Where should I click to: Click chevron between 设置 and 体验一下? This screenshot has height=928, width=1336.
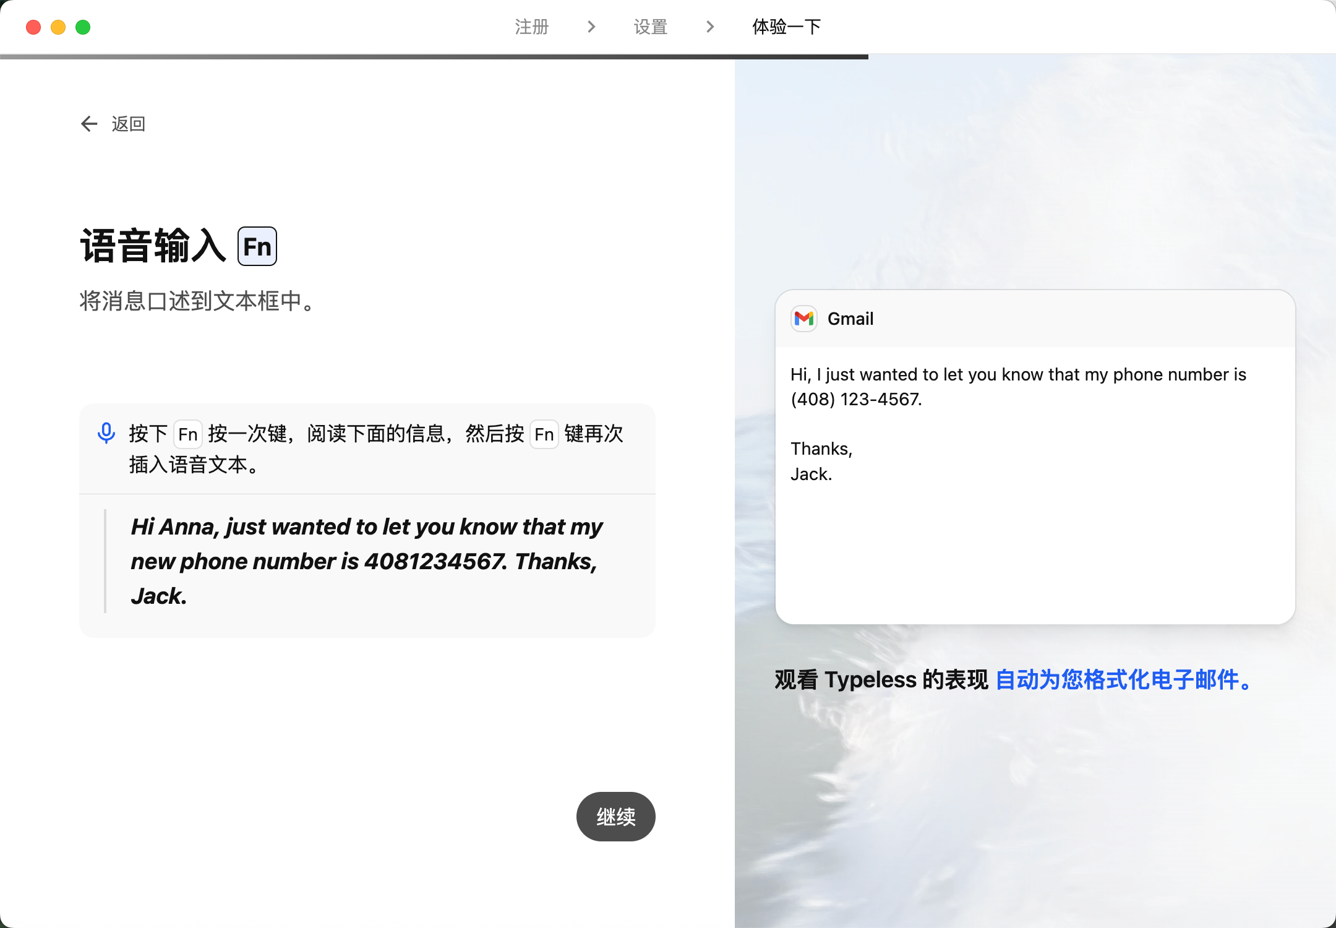pyautogui.click(x=710, y=27)
